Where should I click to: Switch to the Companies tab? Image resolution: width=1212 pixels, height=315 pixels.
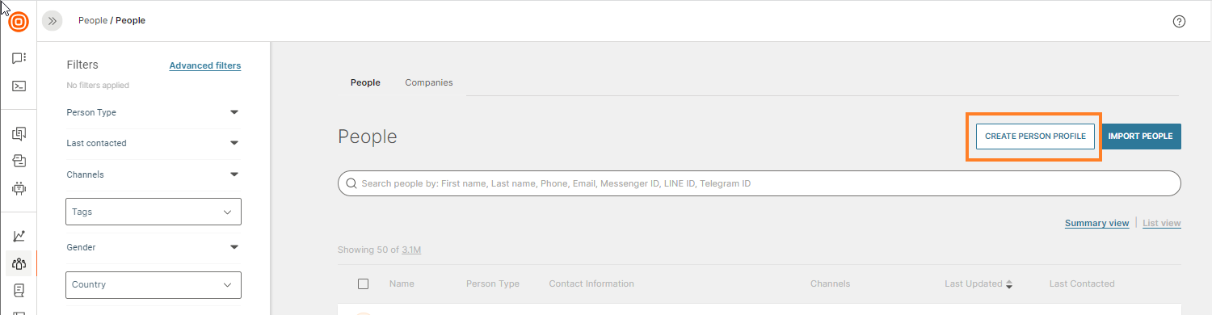[x=429, y=82]
